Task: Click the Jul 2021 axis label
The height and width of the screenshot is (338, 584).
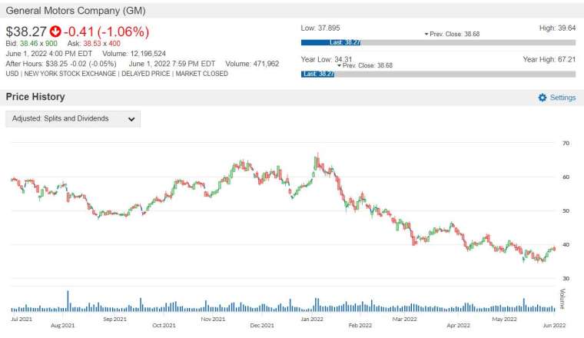Action: coord(22,319)
